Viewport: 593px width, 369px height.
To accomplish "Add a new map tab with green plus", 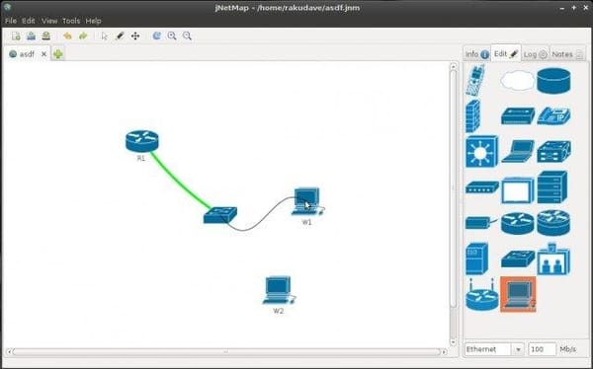I will tap(58, 54).
